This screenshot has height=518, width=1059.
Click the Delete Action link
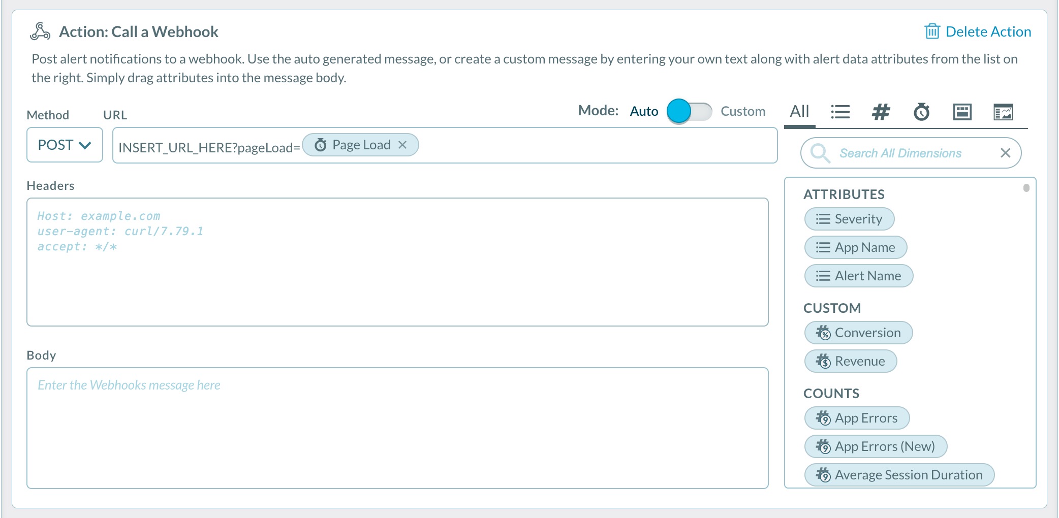988,31
